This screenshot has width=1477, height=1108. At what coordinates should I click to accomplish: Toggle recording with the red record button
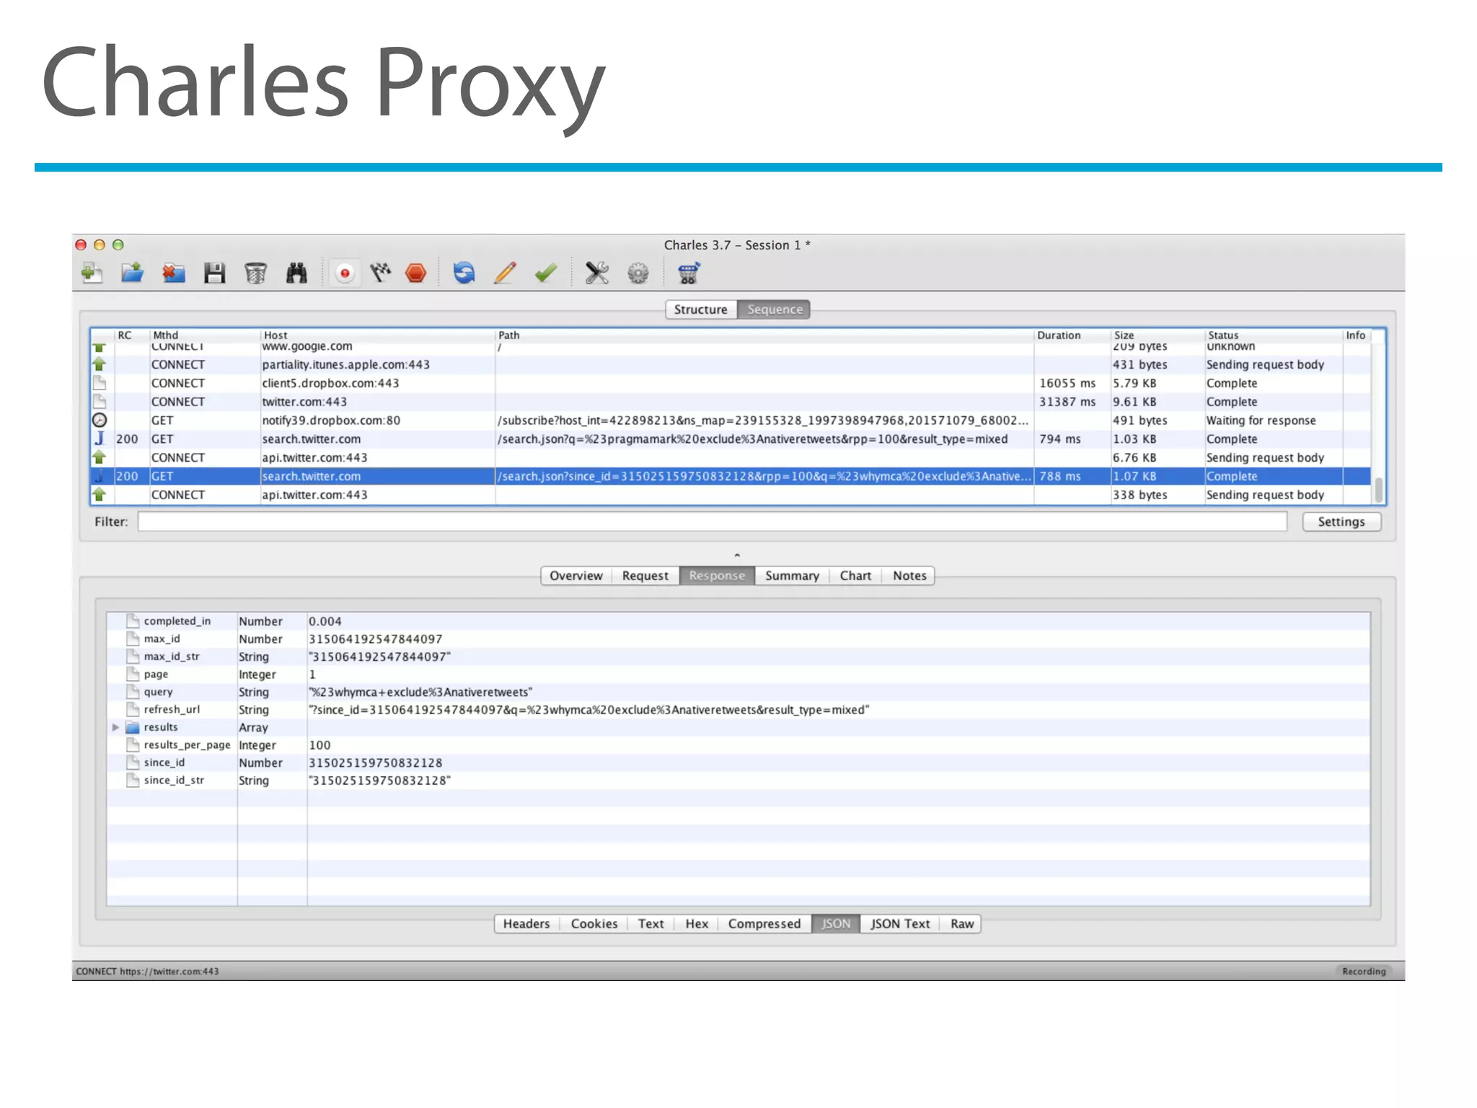click(x=345, y=273)
